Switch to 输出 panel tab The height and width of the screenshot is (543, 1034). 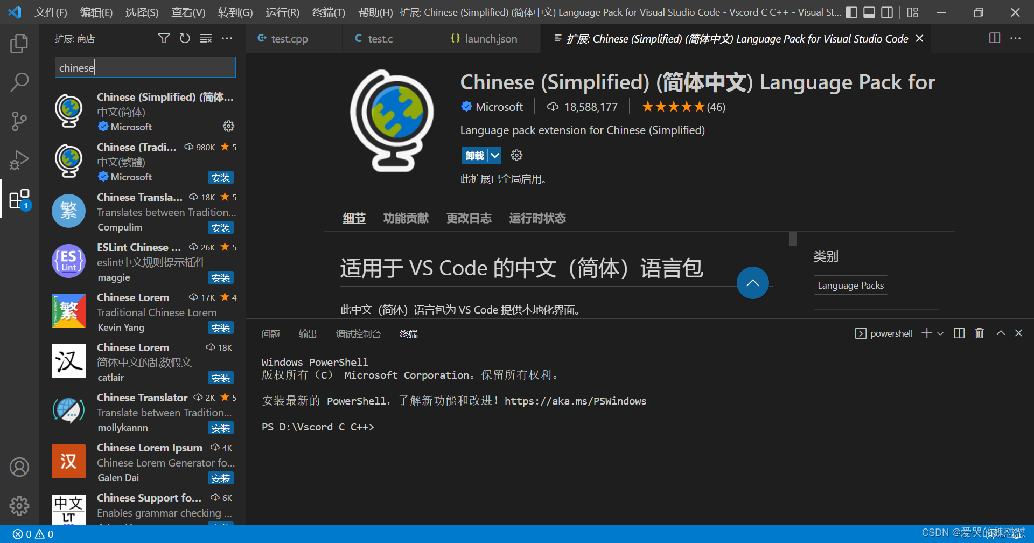point(308,334)
